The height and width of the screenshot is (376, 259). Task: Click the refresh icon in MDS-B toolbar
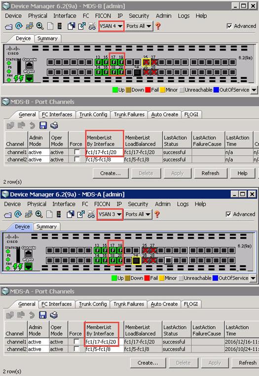click(19, 26)
